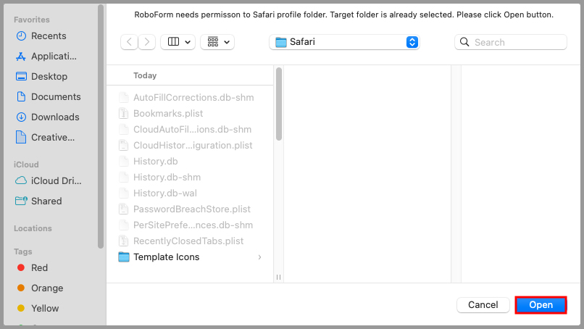Select the Template Icons folder

tap(191, 257)
